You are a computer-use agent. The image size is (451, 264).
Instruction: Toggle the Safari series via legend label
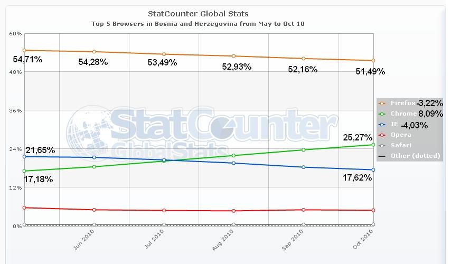401,145
